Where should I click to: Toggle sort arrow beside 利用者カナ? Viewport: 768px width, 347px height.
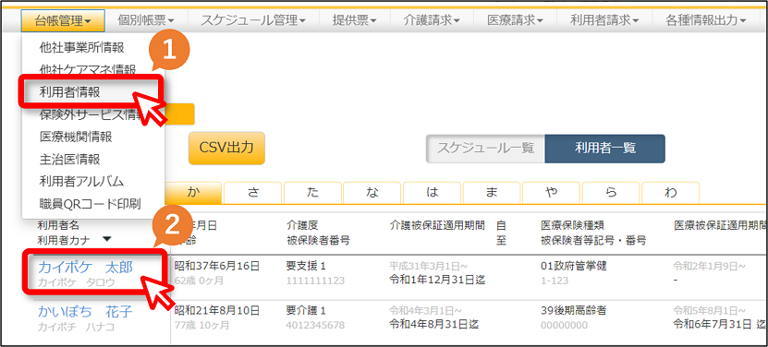pos(107,239)
